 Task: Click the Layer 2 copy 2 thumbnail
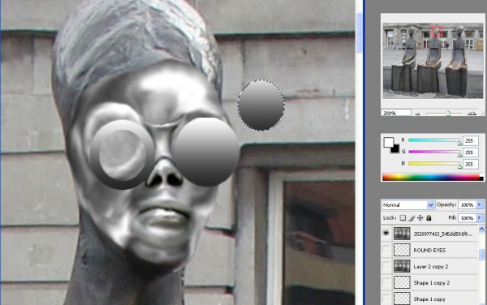click(x=402, y=266)
